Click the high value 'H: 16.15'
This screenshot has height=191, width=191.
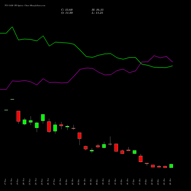click(x=97, y=10)
